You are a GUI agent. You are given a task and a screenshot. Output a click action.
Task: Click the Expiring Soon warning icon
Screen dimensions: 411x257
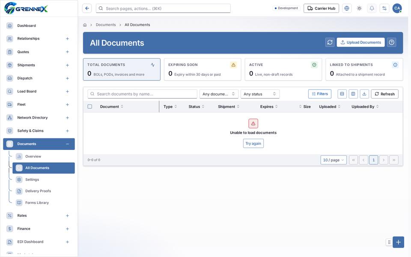(233, 65)
